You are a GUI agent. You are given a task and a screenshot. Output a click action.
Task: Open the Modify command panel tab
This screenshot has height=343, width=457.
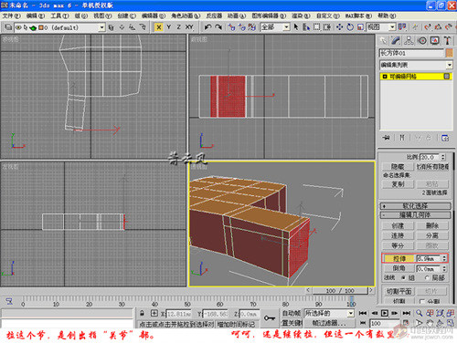pos(396,41)
